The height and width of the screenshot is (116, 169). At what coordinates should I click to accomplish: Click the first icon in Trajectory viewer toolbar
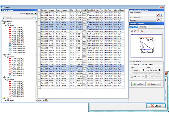tap(132, 31)
